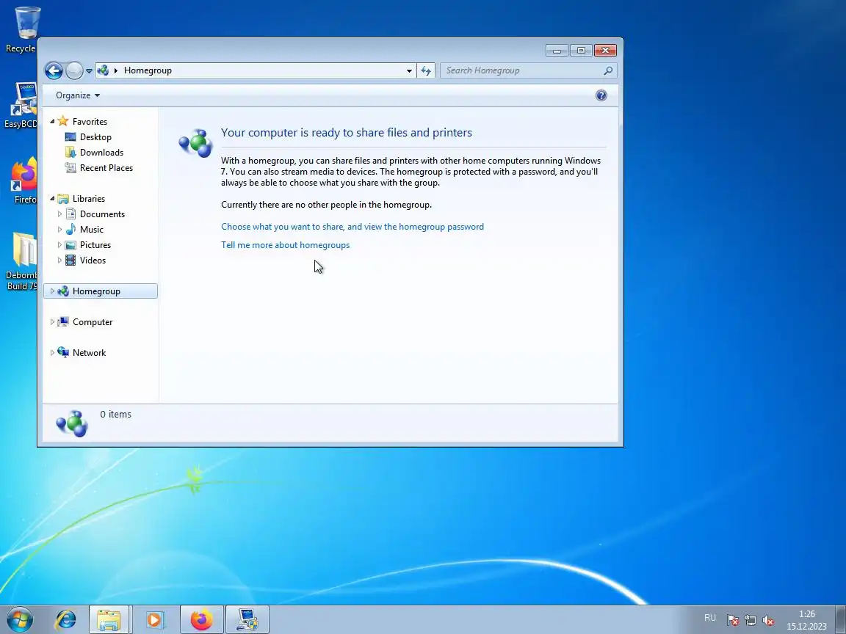Expand the Network node
Viewport: 846px width, 634px height.
click(52, 352)
